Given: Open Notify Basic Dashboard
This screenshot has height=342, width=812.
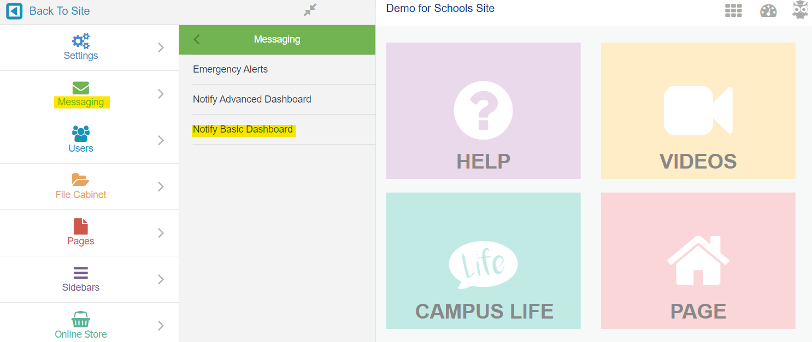Looking at the screenshot, I should [277, 129].
